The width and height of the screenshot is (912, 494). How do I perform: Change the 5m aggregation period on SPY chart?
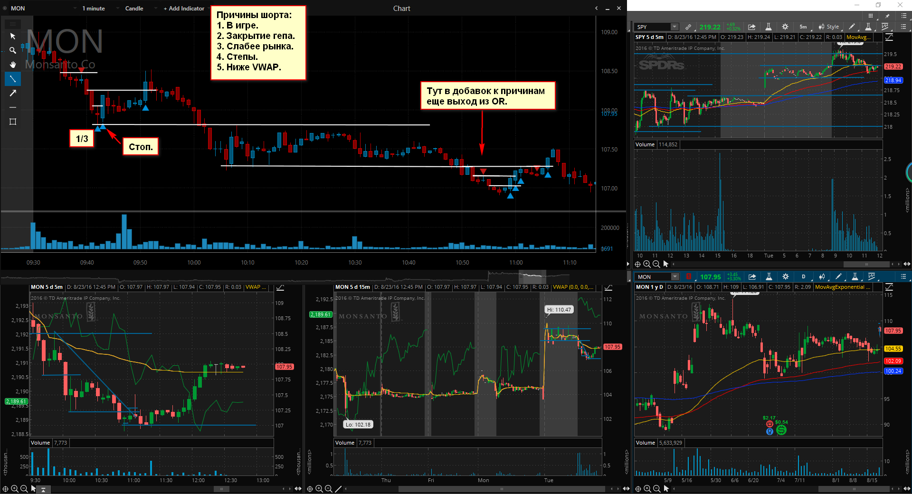[803, 27]
